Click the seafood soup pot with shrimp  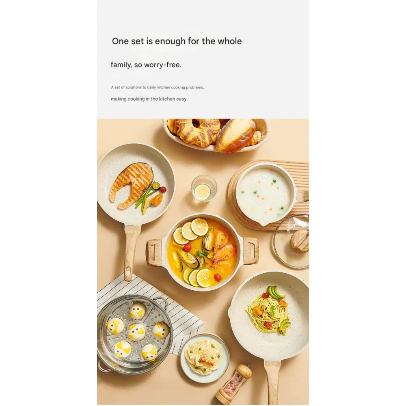coord(202,252)
